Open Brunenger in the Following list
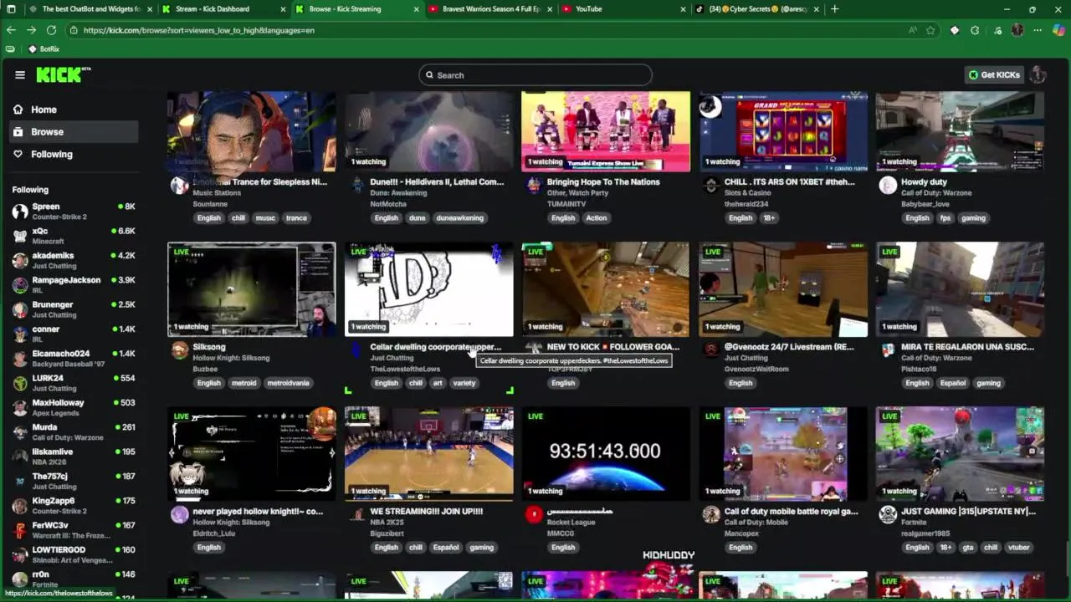 [74, 309]
